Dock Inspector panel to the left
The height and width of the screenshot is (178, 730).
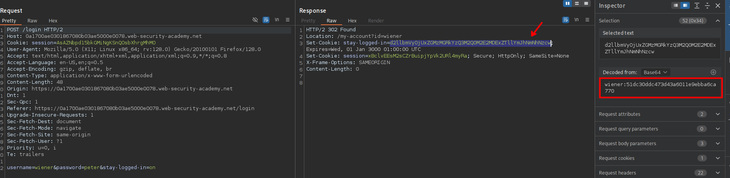[x=676, y=5]
